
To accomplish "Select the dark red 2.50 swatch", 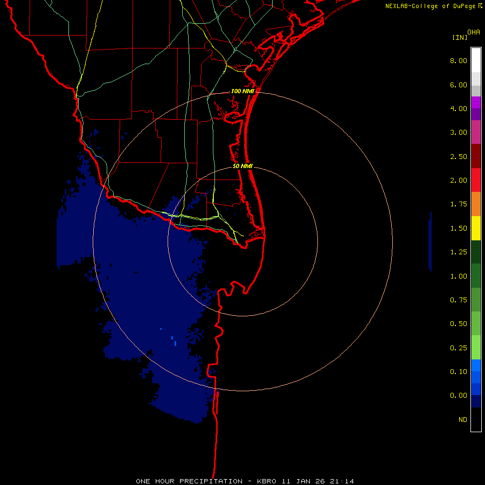I will [476, 156].
